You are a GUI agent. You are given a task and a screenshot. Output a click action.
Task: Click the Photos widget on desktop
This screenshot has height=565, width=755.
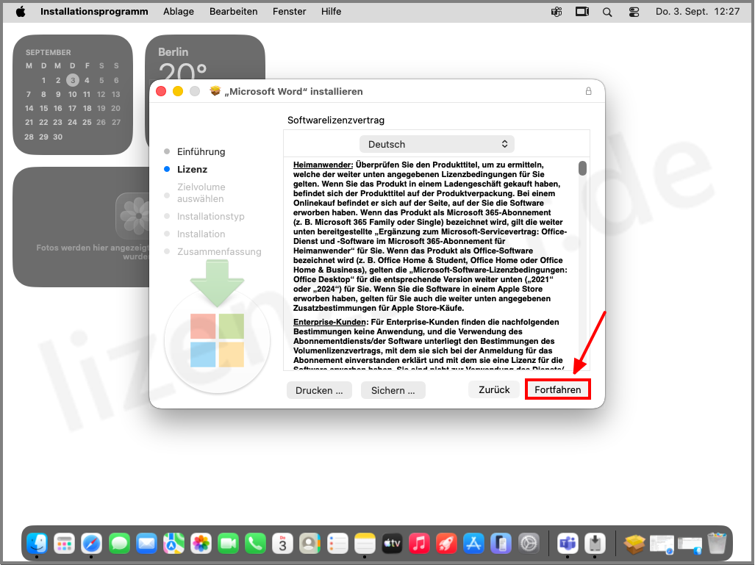82,227
